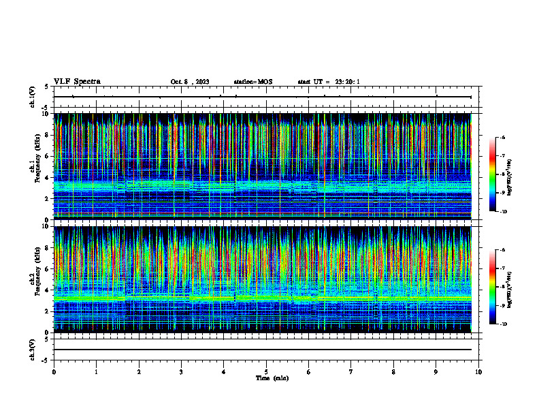Click ch.3(V) lower tick label "-5"
Screen dimensions: 539x417
coord(46,360)
